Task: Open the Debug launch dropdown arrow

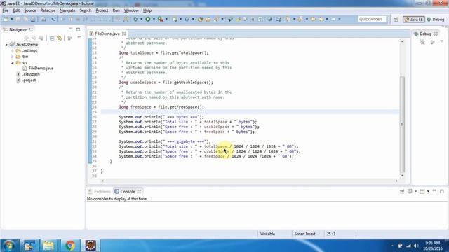Action: point(141,19)
